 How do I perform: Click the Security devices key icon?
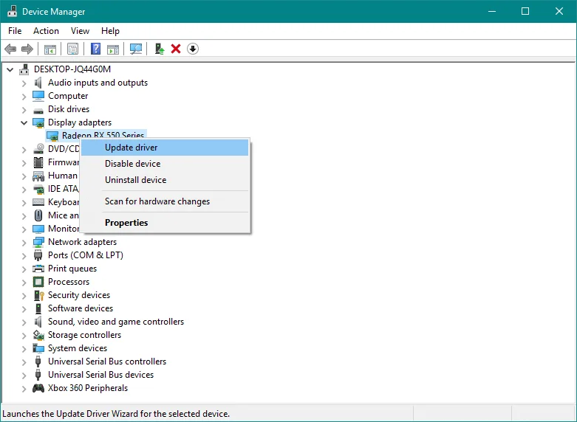(x=38, y=295)
